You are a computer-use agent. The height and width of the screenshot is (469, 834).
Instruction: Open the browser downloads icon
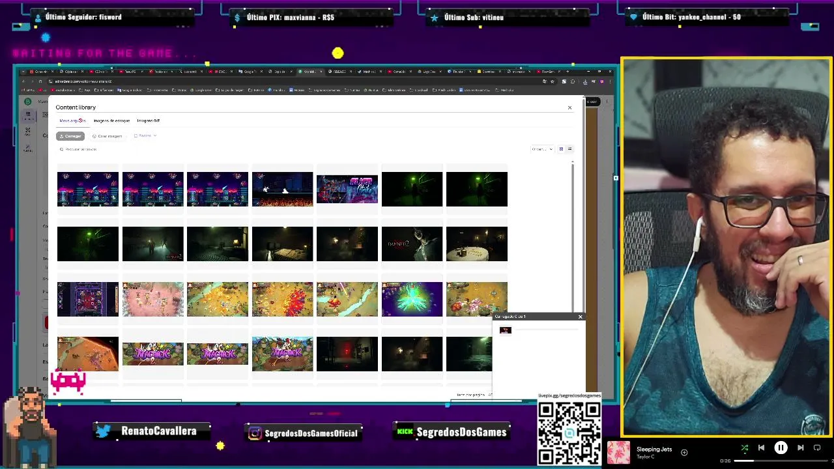[x=585, y=81]
